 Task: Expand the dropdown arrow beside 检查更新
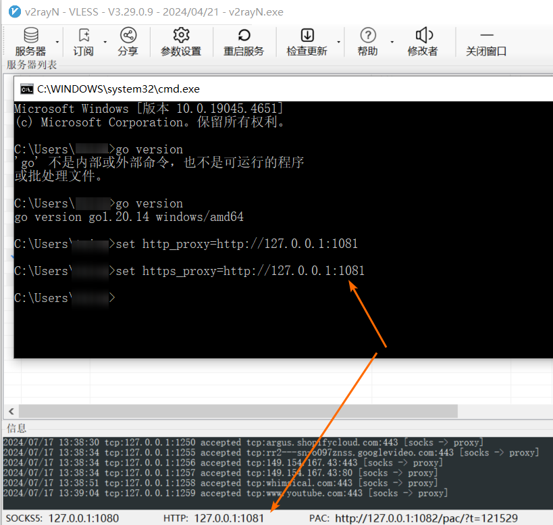pyautogui.click(x=338, y=43)
